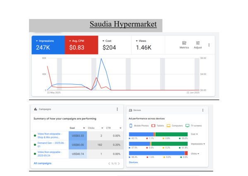Viewport: 248px width, 176px height.
Task: Go to next campaigns page arrow
Action: tap(119, 164)
